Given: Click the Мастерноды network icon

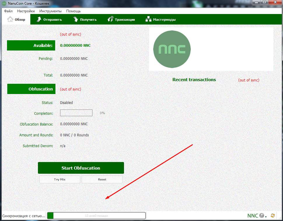Looking at the screenshot, I should point(148,20).
